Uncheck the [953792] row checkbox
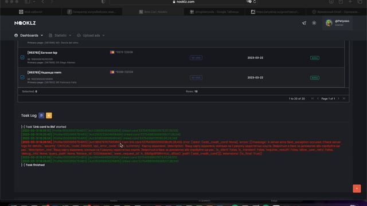The width and height of the screenshot is (367, 206). [x=22, y=57]
